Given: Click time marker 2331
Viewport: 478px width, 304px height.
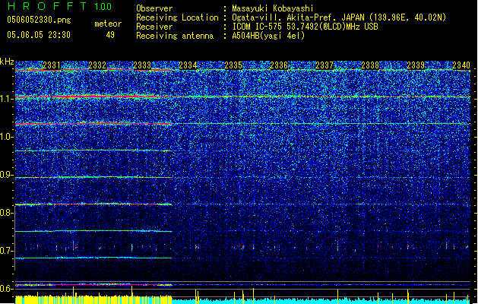Looking at the screenshot, I should coord(52,65).
